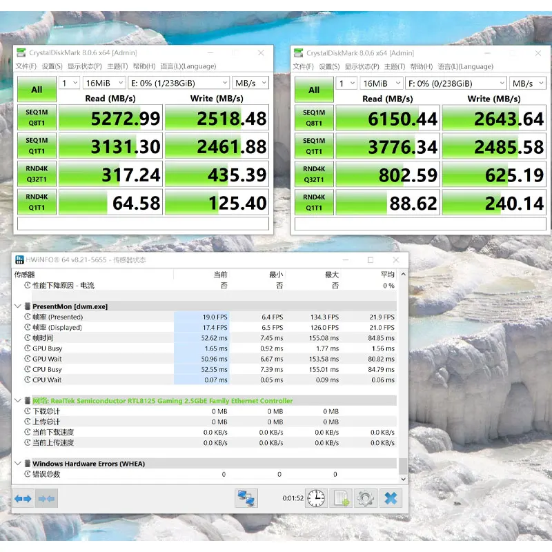The width and height of the screenshot is (552, 552).
Task: Open 16MiB size dropdown in E: window
Action: pyautogui.click(x=104, y=83)
